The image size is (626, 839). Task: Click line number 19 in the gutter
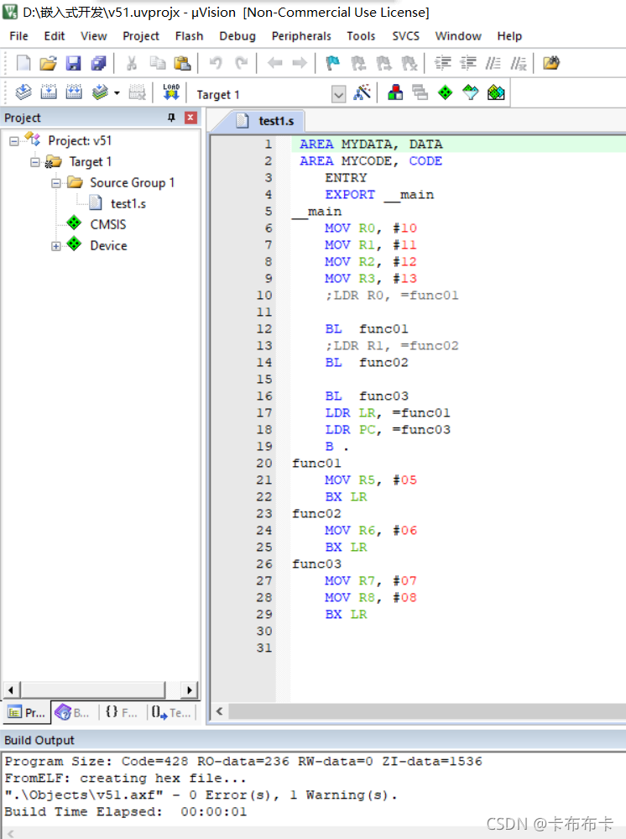pyautogui.click(x=264, y=446)
